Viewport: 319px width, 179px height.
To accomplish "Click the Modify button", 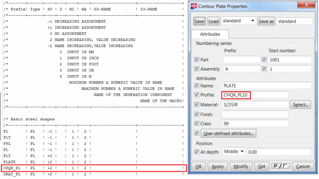I will point(241,166).
